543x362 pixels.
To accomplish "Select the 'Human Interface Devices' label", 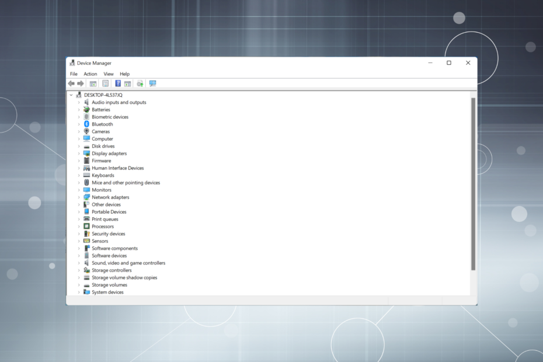I will (x=118, y=168).
